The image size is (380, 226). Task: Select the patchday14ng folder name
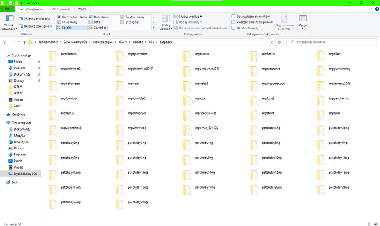pyautogui.click(x=205, y=173)
